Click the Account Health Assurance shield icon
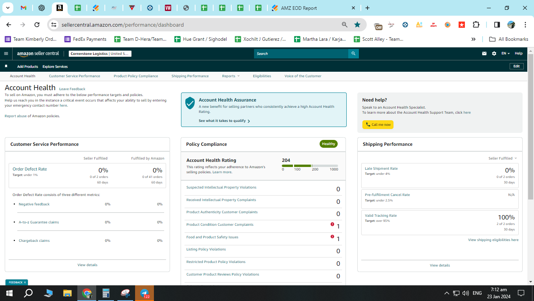534x301 pixels. pyautogui.click(x=190, y=103)
